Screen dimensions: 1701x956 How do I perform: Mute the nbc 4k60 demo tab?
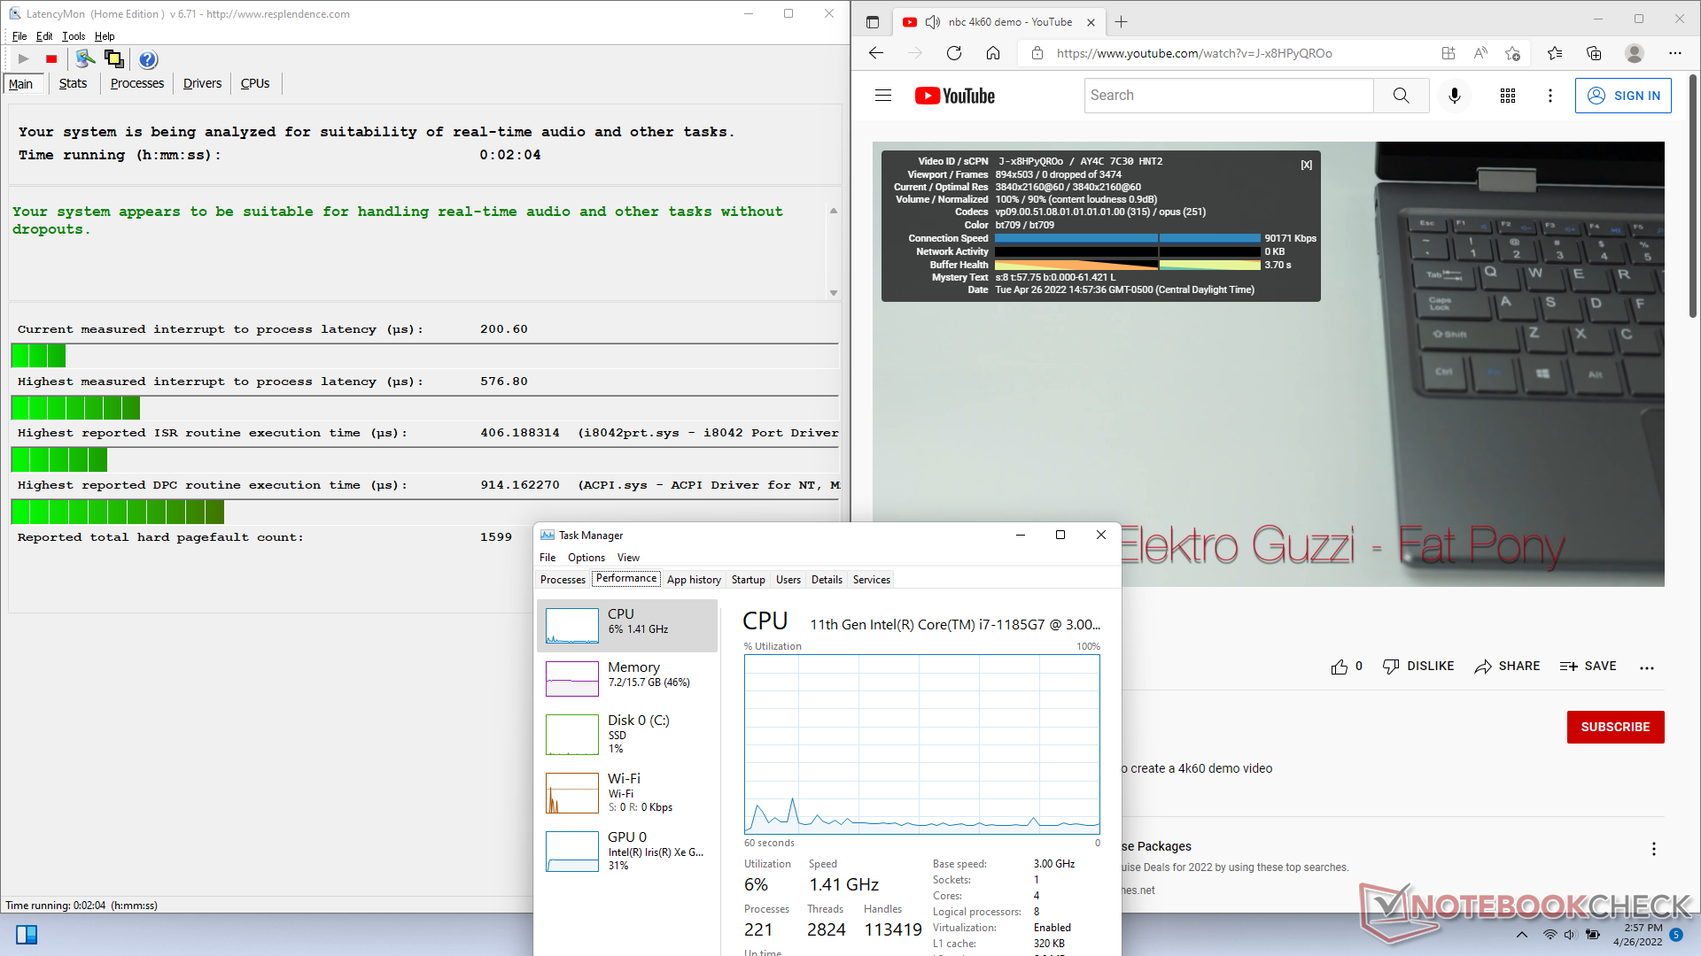click(x=932, y=22)
